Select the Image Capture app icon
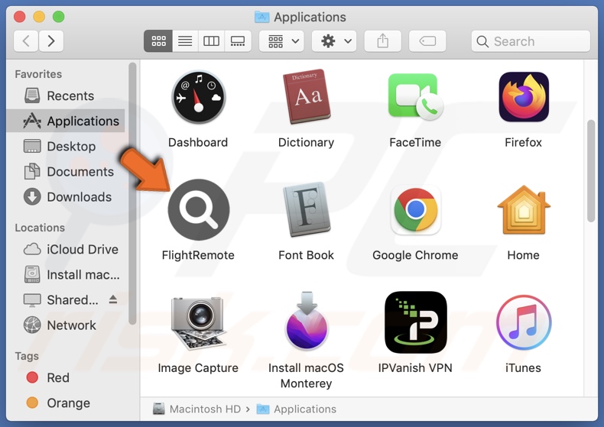Viewport: 604px width, 427px height. tap(198, 323)
